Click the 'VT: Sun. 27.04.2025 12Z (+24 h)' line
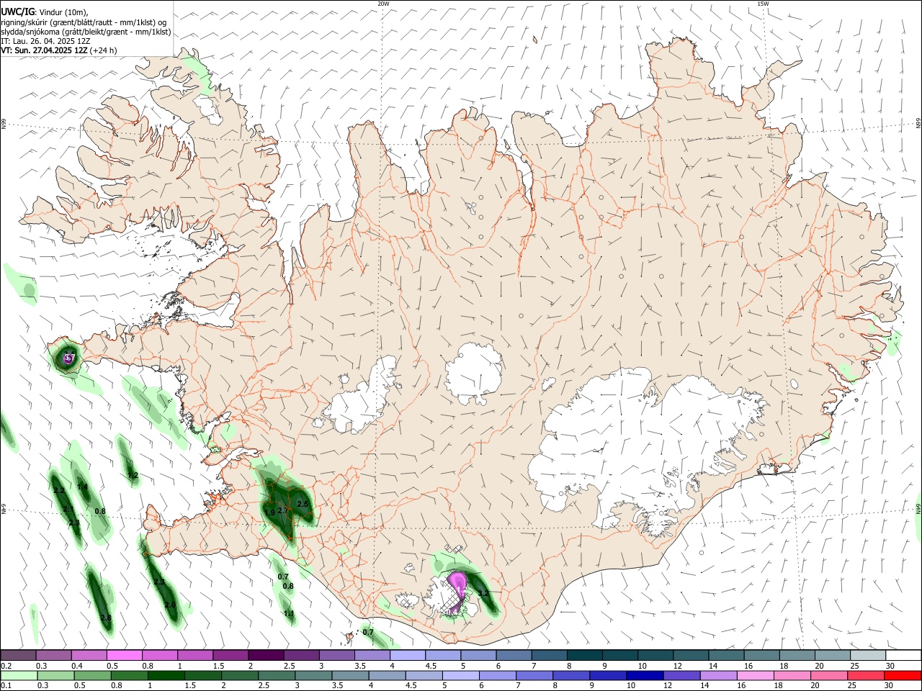The width and height of the screenshot is (922, 691). click(x=59, y=50)
